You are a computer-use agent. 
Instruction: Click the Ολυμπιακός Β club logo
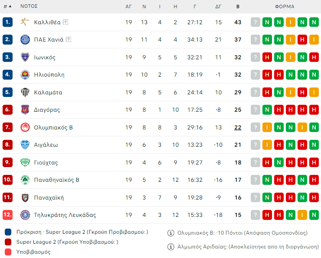[25, 127]
